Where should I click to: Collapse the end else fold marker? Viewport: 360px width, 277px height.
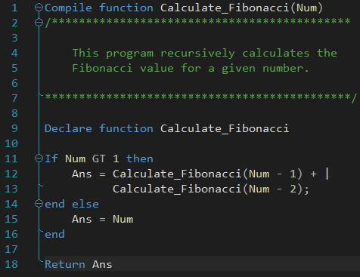[39, 204]
